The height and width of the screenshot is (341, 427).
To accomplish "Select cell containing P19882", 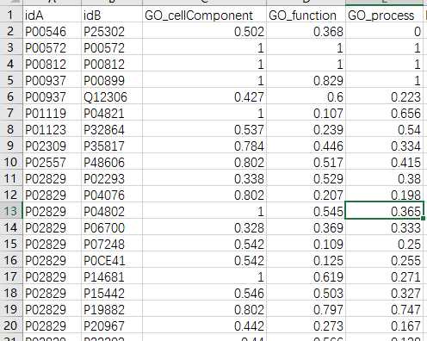I will coord(112,309).
